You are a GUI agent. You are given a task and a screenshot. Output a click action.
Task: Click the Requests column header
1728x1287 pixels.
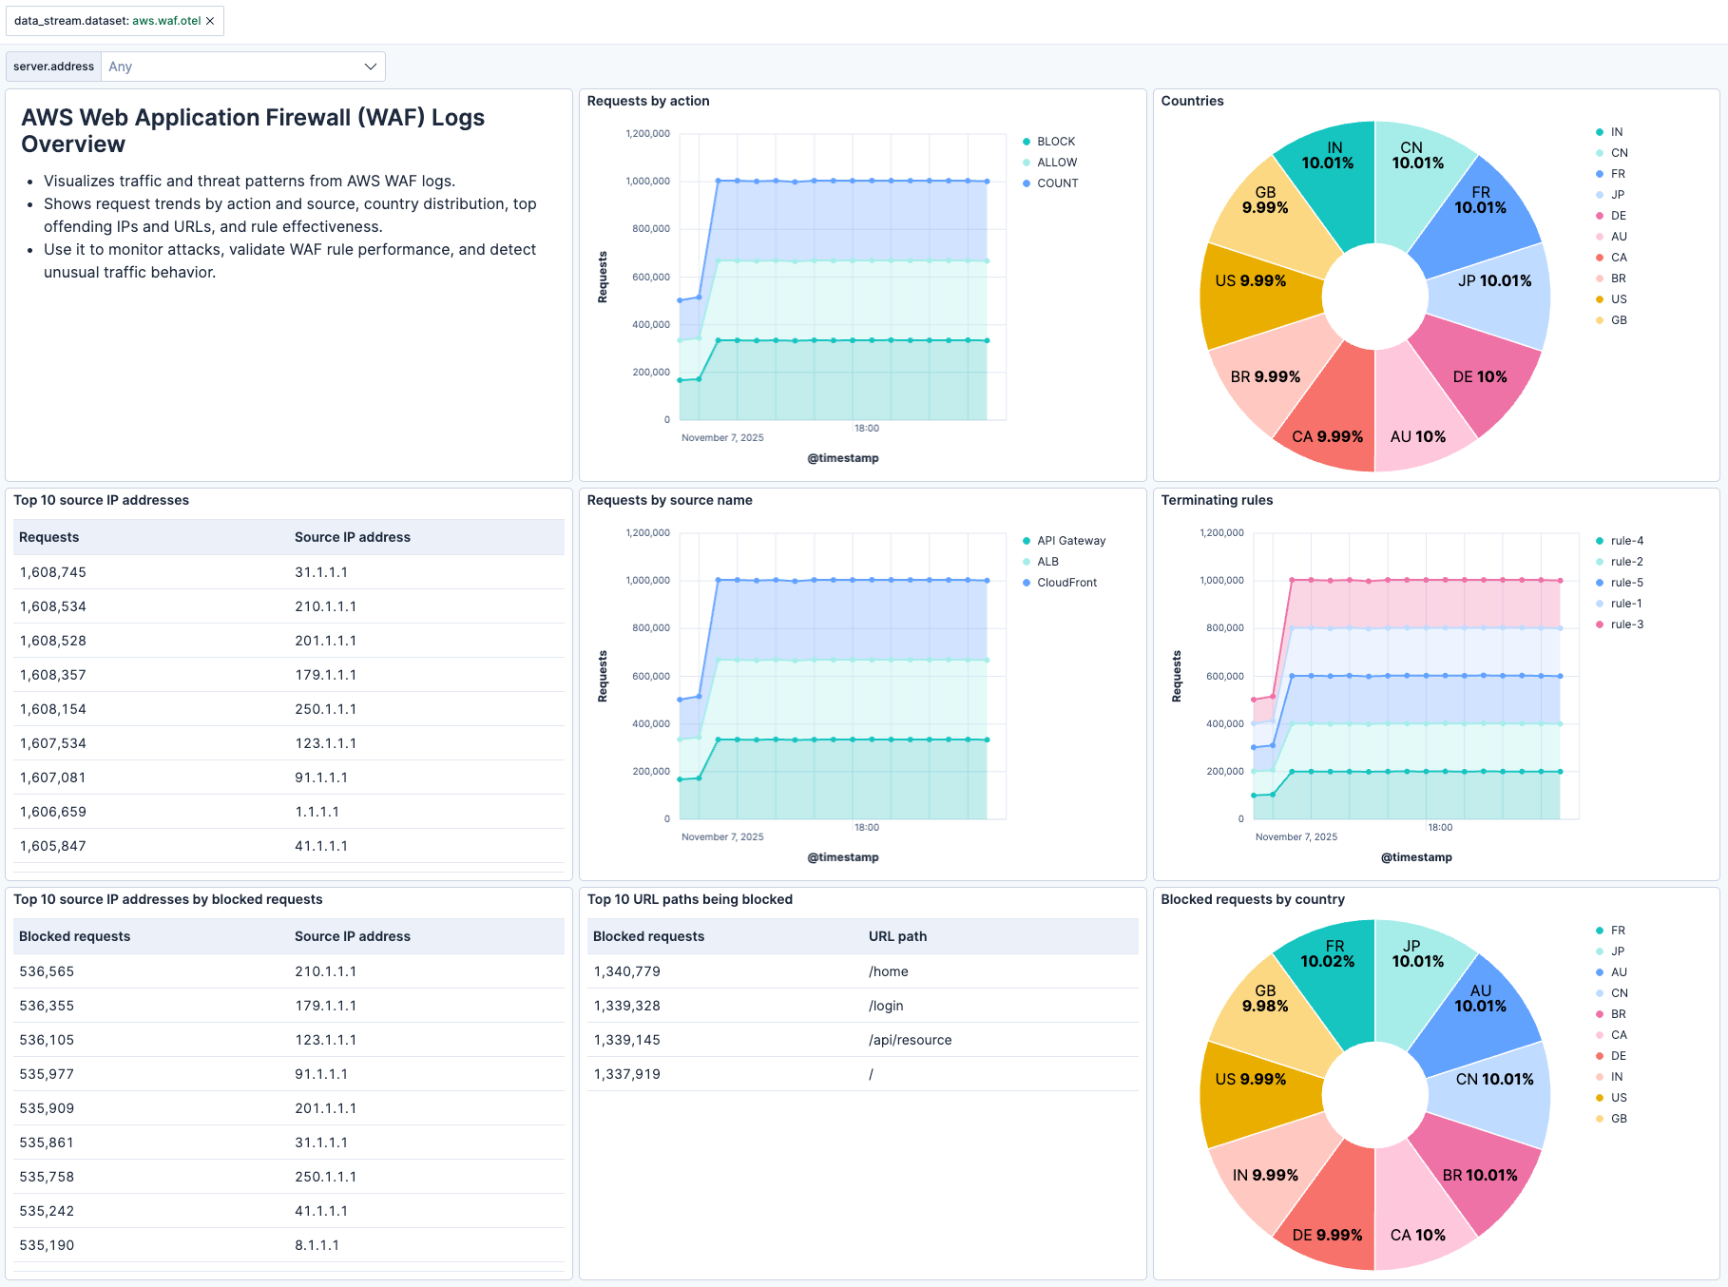(x=48, y=537)
